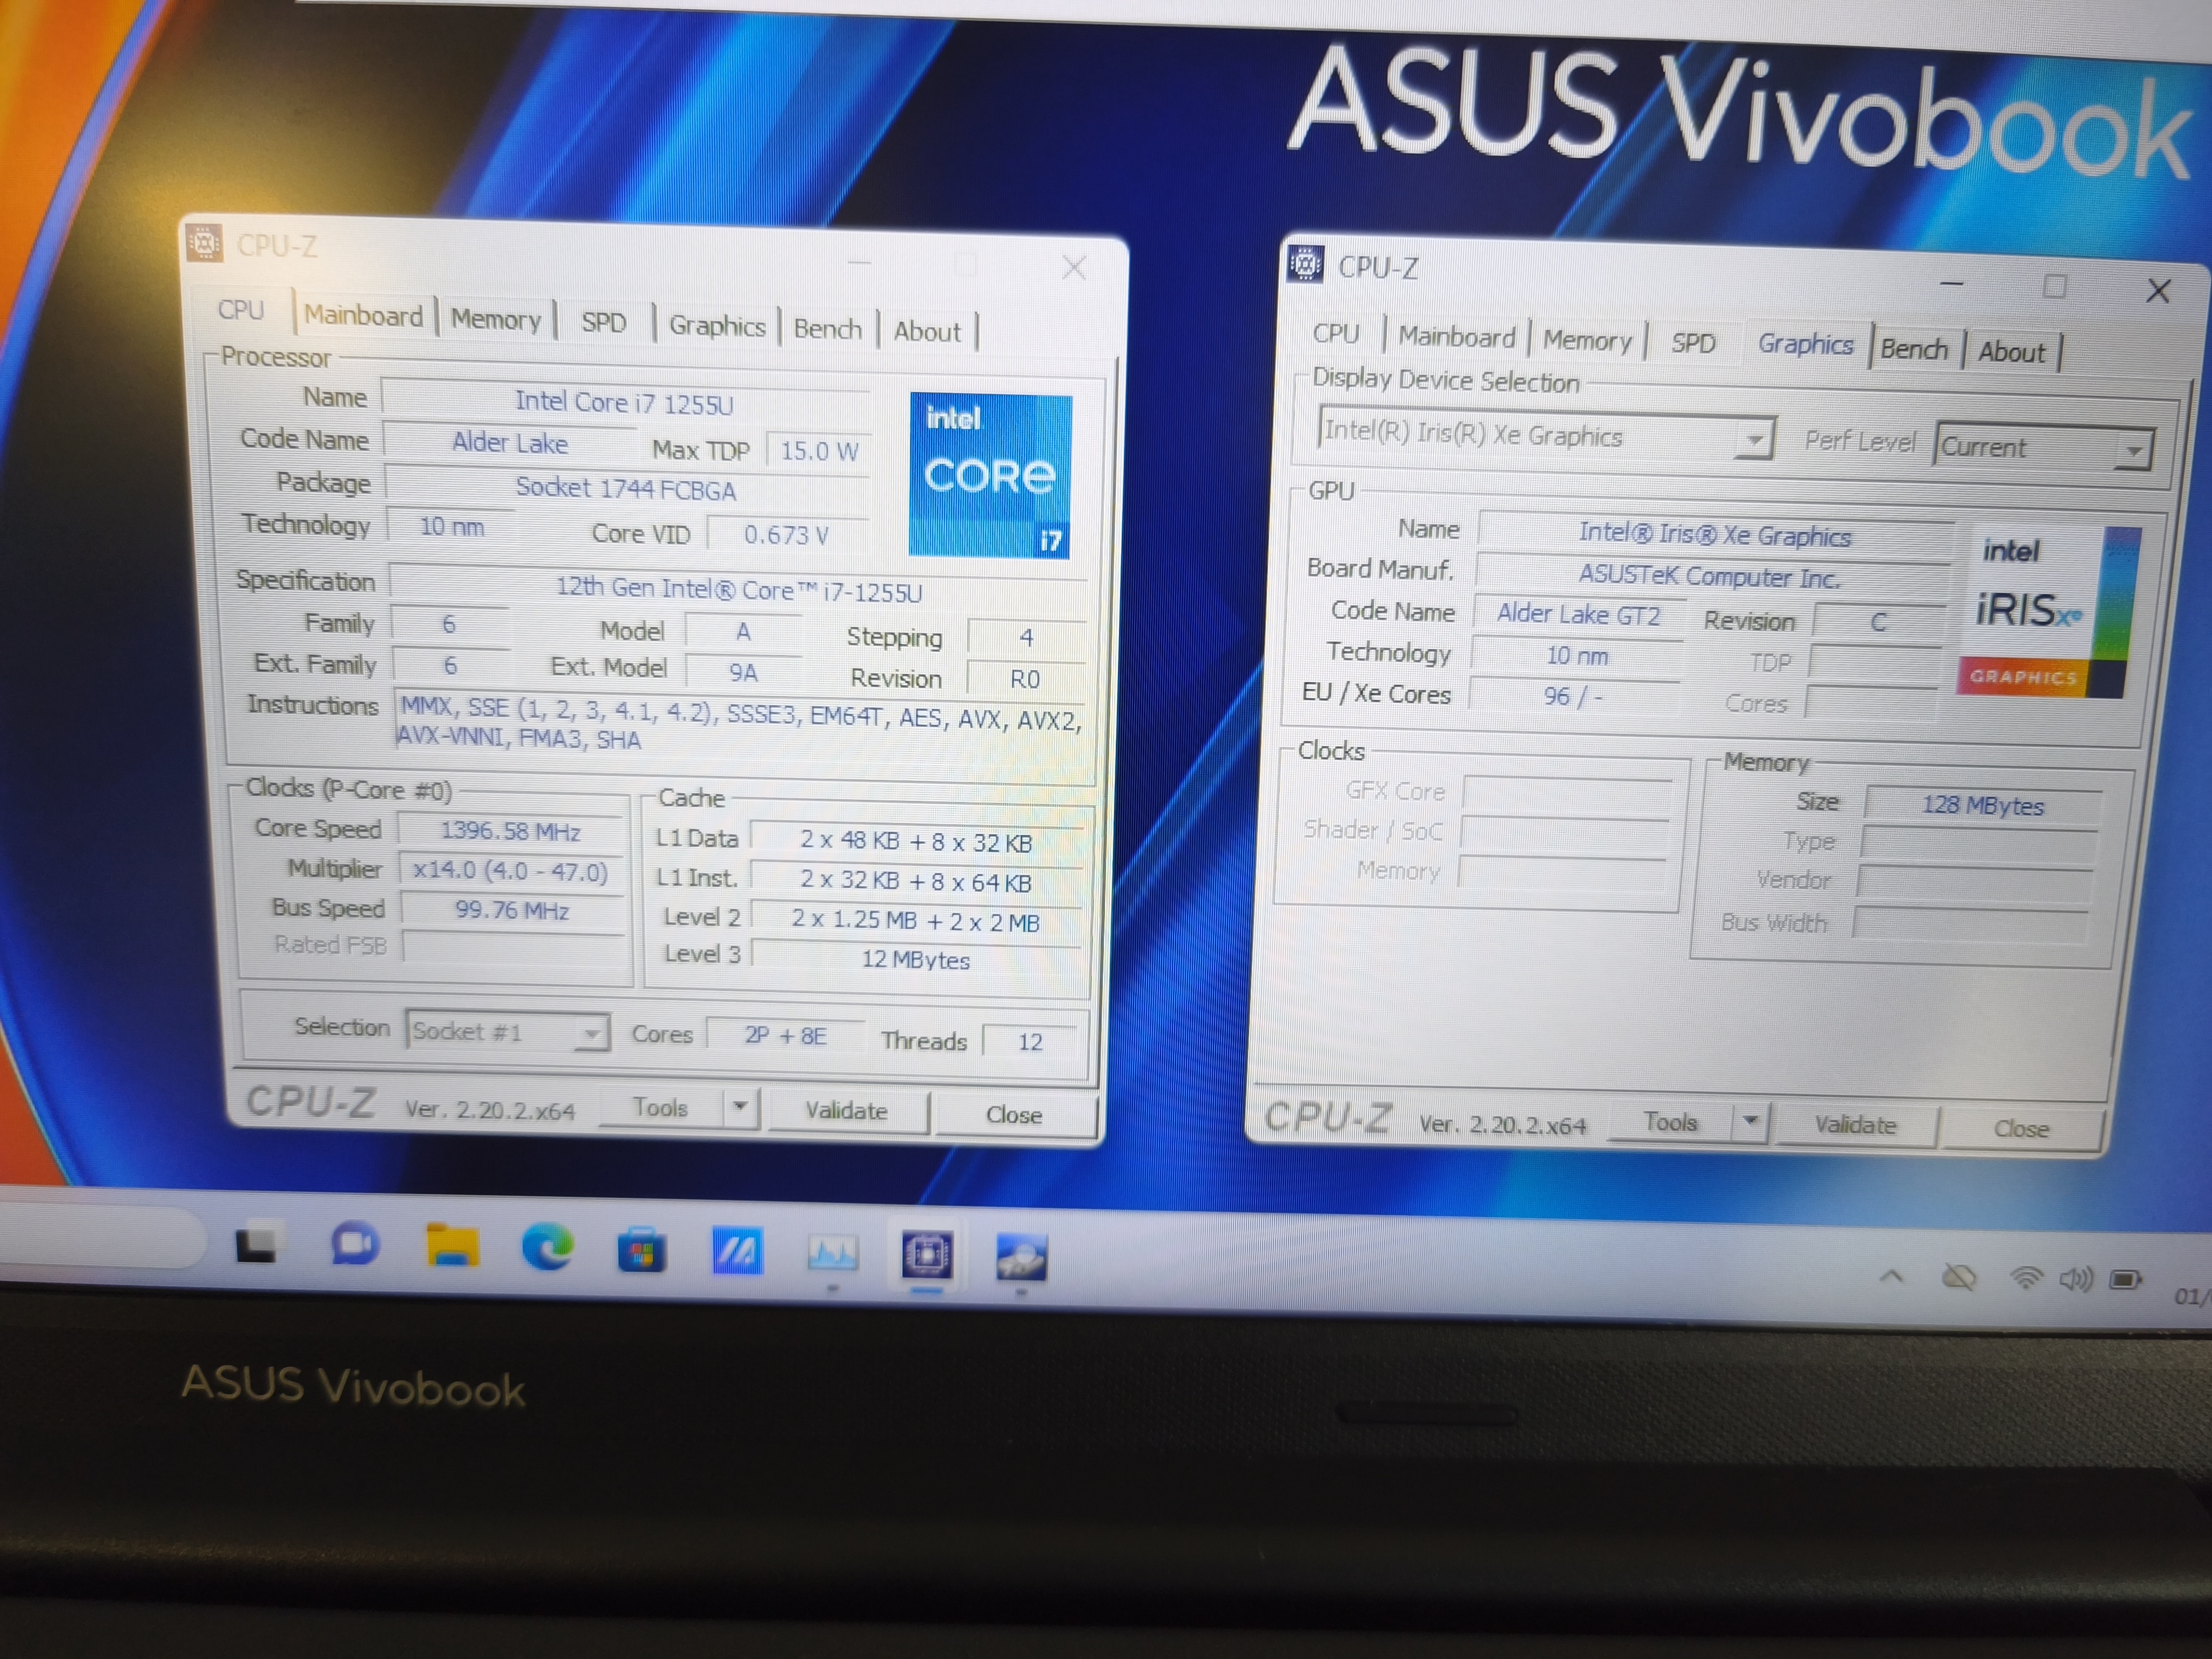Open the Memory tab in the right CPU-Z window
The image size is (2212, 1659).
click(1587, 341)
